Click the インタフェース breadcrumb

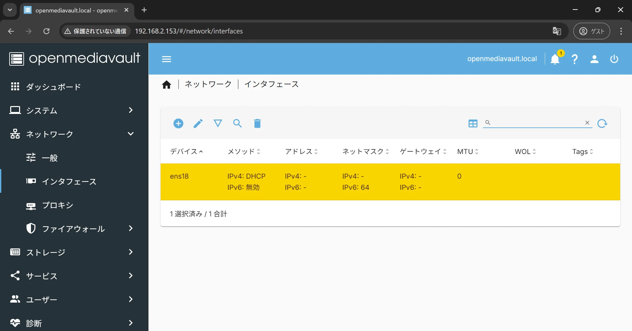click(272, 84)
